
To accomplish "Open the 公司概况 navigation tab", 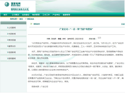I will (x=15, y=15).
